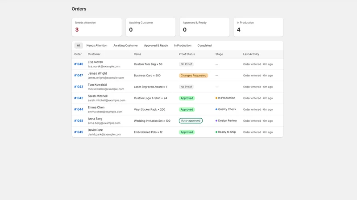Click Last Activity text in #1045 row
Image resolution: width=357 pixels, height=200 pixels.
[x=258, y=132]
